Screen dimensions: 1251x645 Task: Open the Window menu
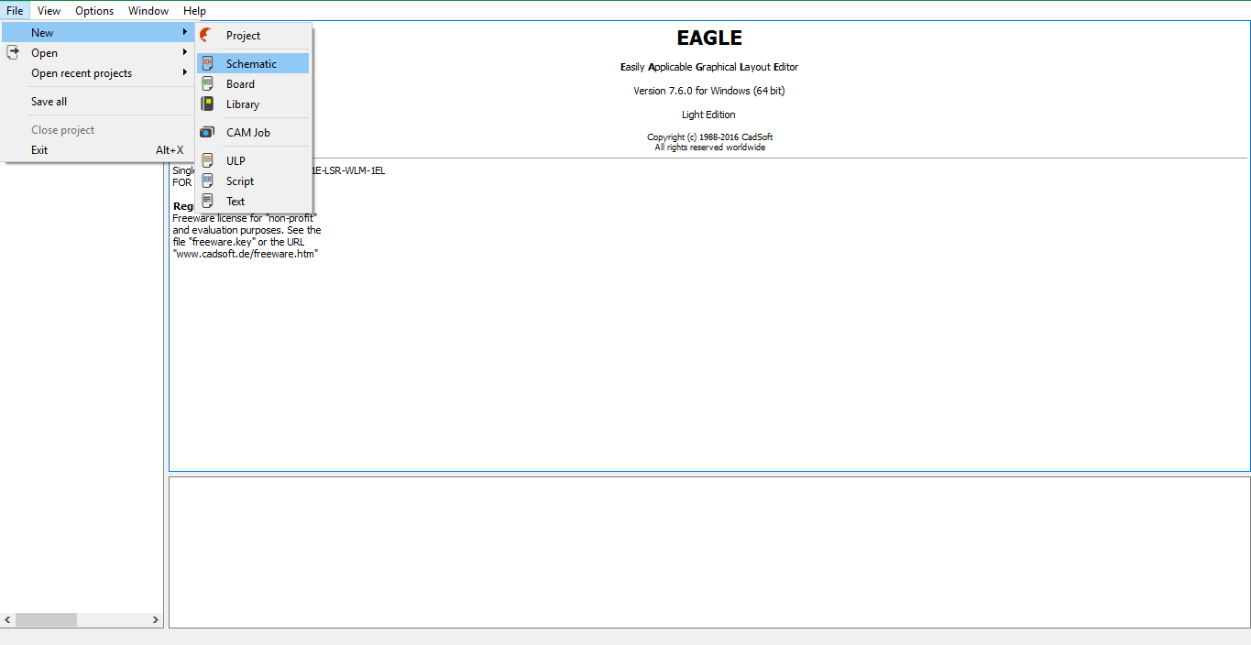pyautogui.click(x=148, y=11)
